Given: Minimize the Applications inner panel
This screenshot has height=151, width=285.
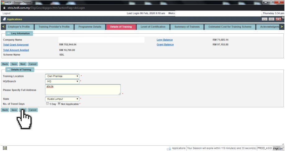Looking at the screenshot, I should point(265,19).
